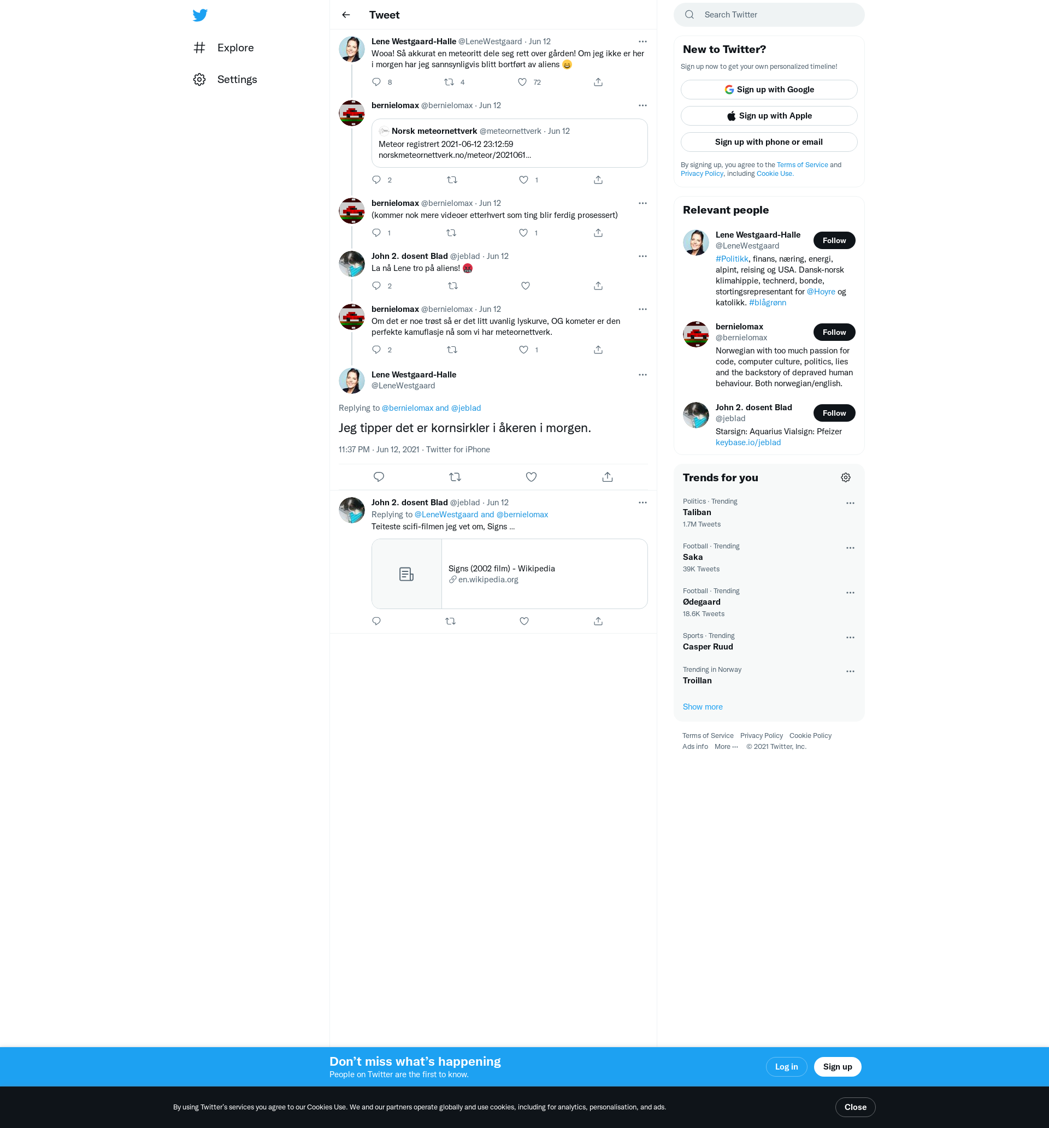Like the 'Om det er noe trøst' tweet
The width and height of the screenshot is (1049, 1128).
(523, 350)
